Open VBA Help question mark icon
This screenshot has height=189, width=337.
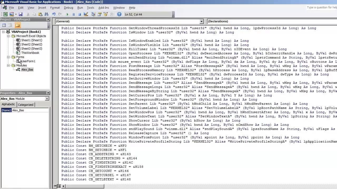tap(119, 14)
